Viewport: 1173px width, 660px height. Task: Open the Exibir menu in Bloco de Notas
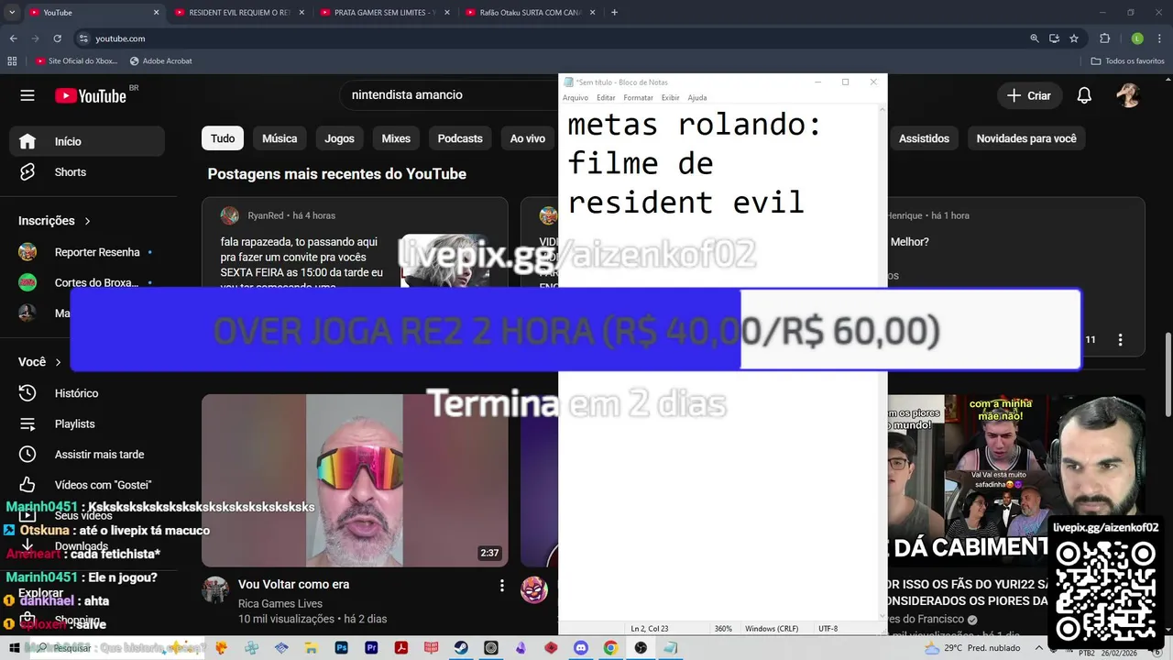[671, 97]
